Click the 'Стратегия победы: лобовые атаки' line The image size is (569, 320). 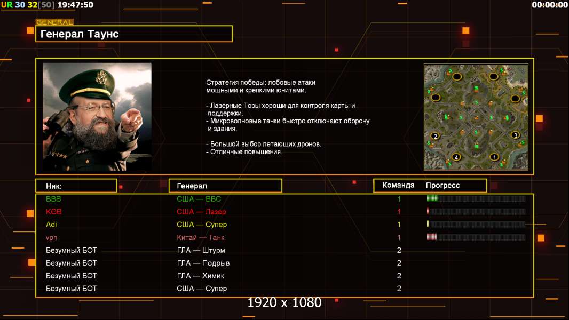260,82
